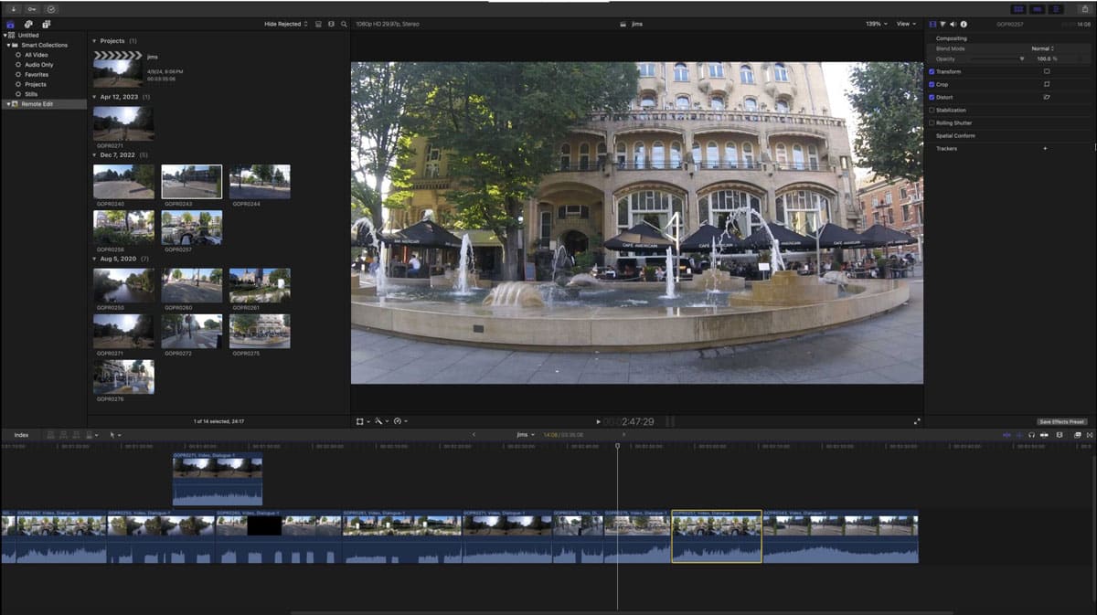Click the play button under viewer
This screenshot has width=1097, height=615.
[599, 422]
